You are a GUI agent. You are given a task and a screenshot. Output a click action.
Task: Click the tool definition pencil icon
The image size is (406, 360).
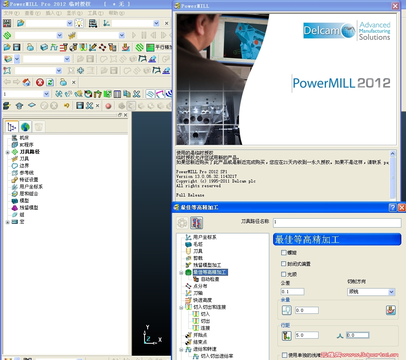pos(93,47)
